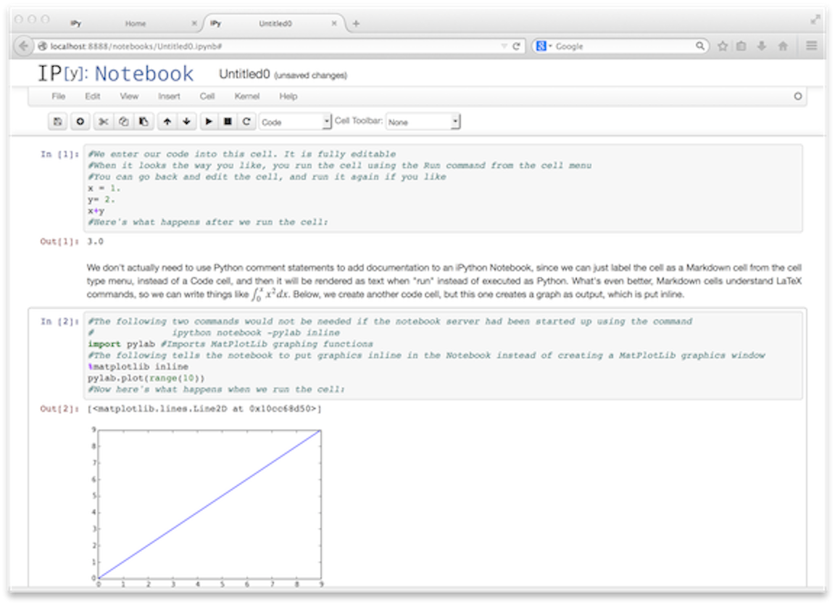
Task: Open the Kernel menu
Action: point(246,96)
